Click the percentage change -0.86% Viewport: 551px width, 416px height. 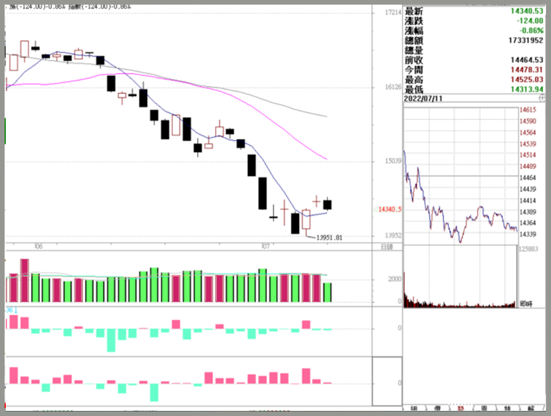pyautogui.click(x=531, y=30)
